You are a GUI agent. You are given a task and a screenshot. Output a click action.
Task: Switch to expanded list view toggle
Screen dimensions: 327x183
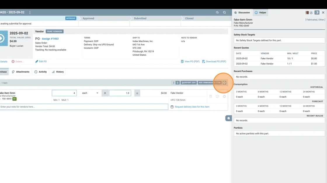click(x=178, y=83)
